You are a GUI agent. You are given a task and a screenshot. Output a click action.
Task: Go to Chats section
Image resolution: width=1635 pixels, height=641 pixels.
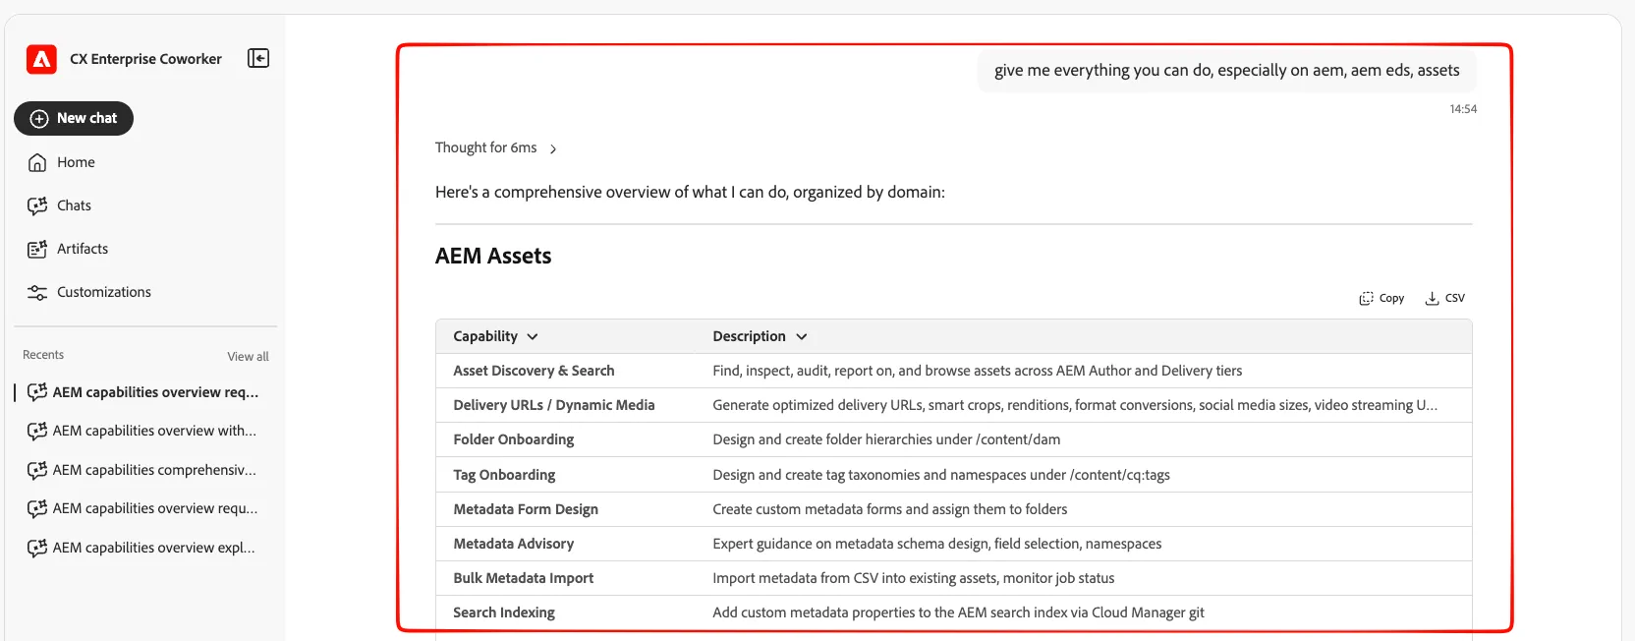74,205
